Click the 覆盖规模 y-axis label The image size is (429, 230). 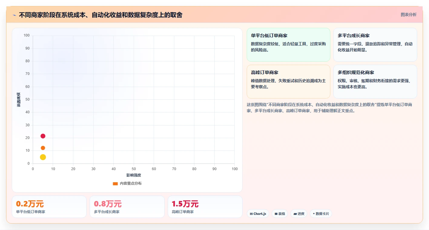pyautogui.click(x=18, y=100)
